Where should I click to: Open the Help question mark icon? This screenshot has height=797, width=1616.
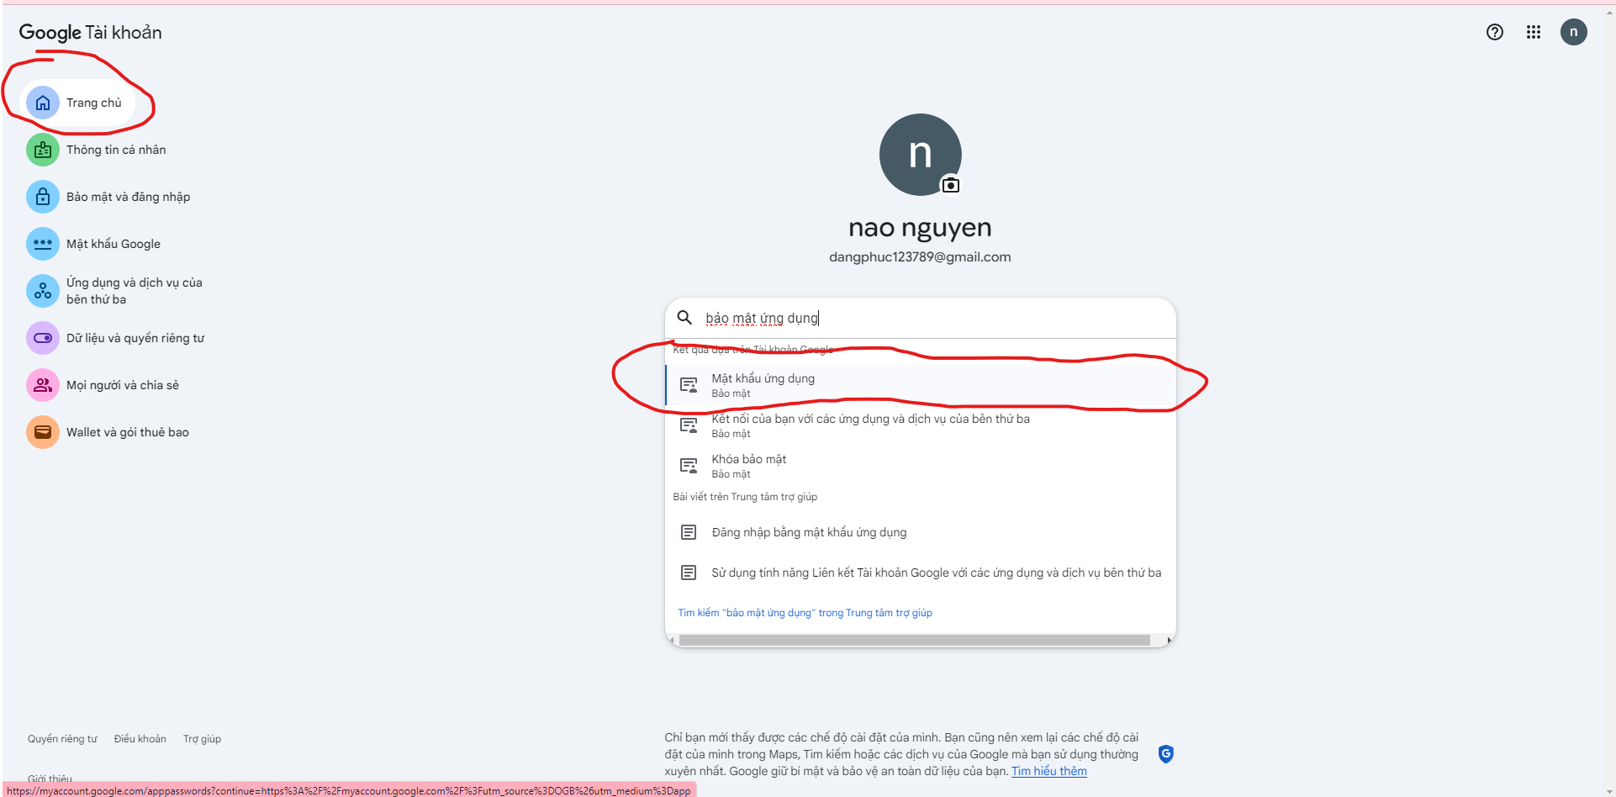pos(1494,32)
